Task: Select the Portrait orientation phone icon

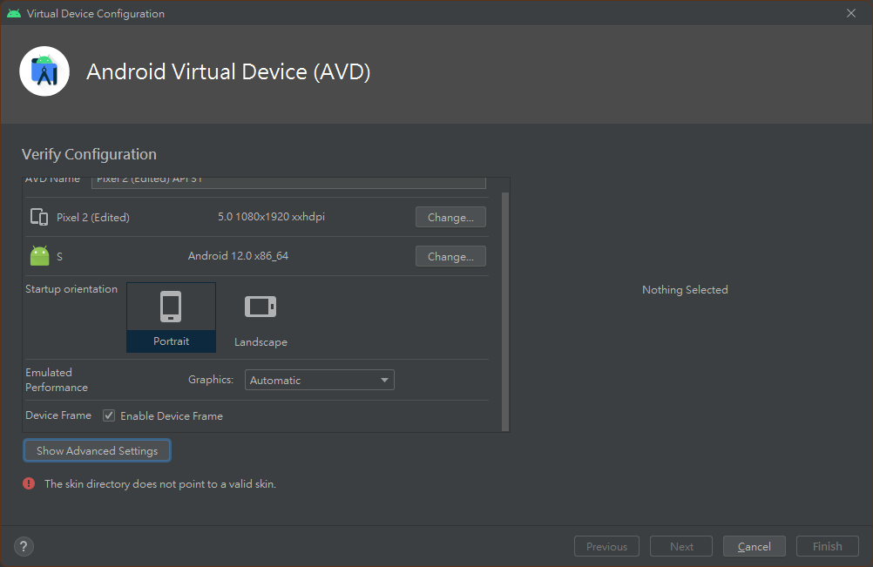Action: (171, 307)
